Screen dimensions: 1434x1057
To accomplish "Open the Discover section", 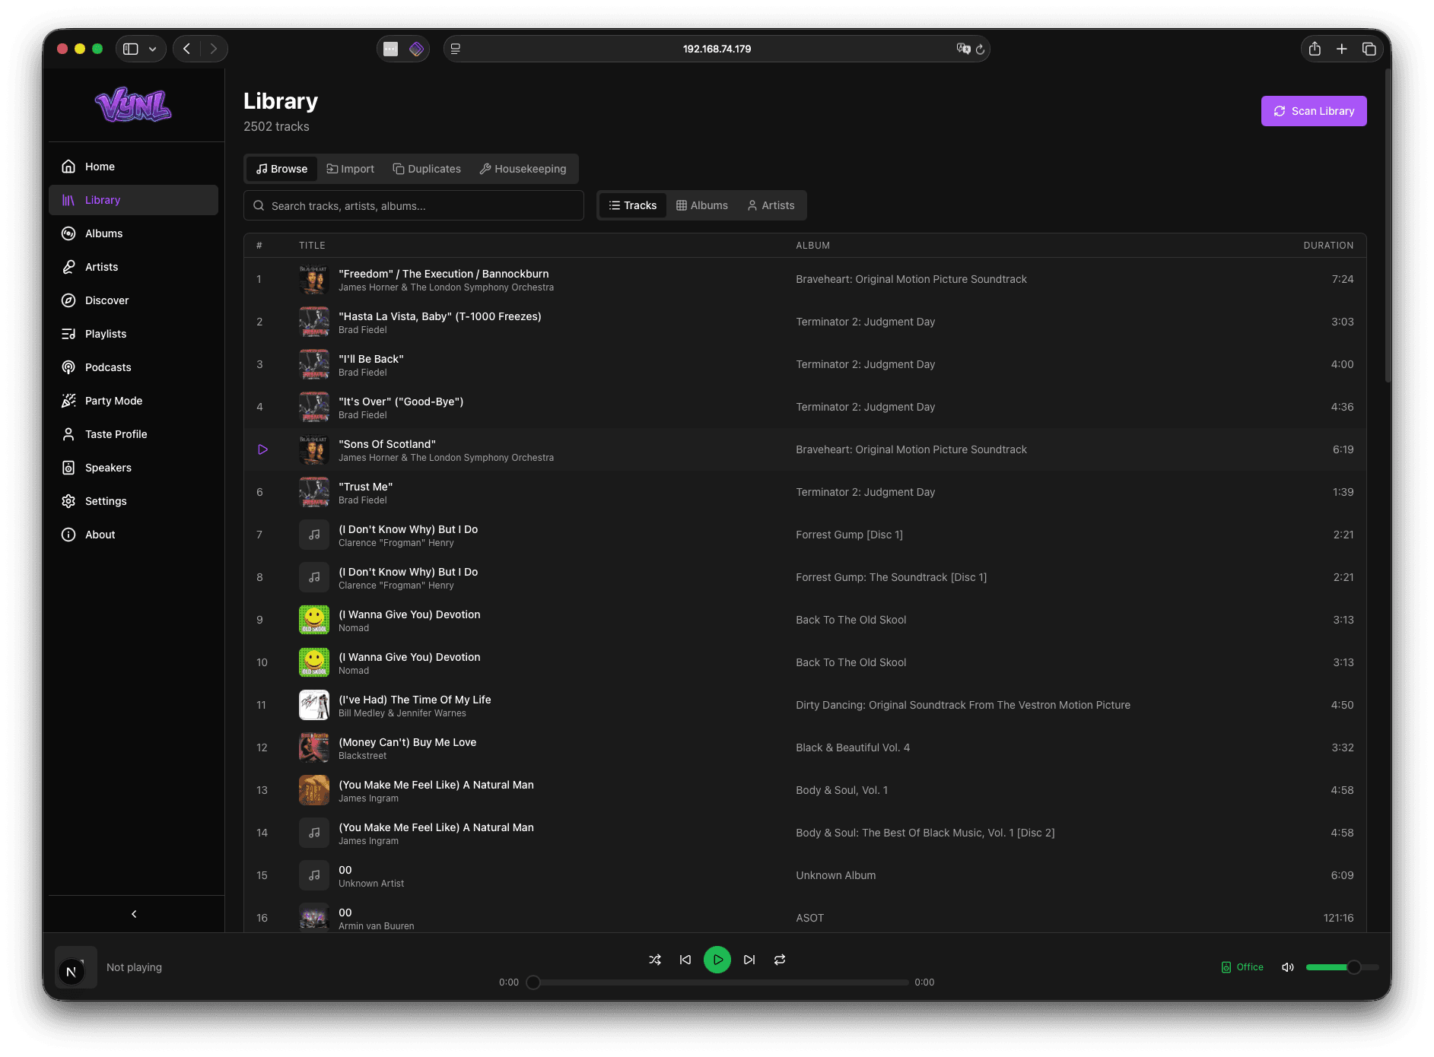I will [x=133, y=300].
